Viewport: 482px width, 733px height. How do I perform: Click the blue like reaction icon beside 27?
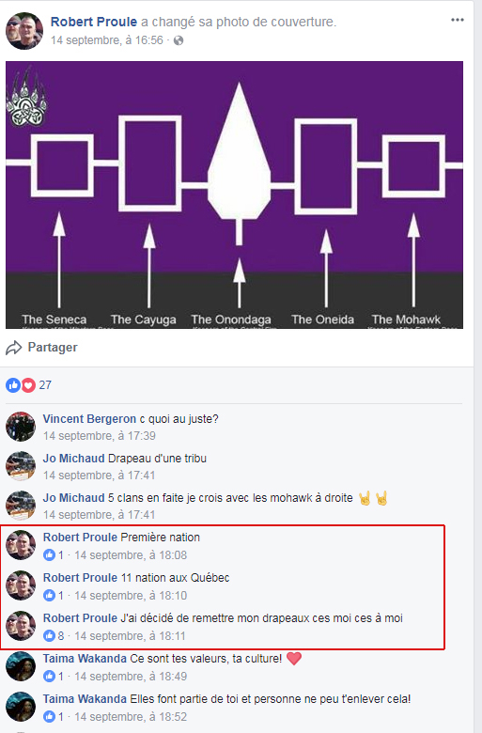pyautogui.click(x=13, y=385)
